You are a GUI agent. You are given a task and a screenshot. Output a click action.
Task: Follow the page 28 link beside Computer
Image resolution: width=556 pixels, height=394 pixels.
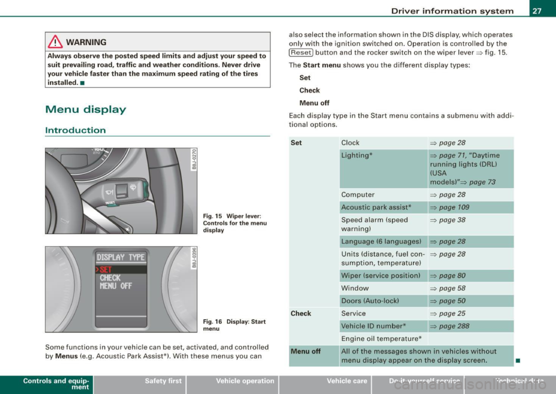[x=448, y=195]
